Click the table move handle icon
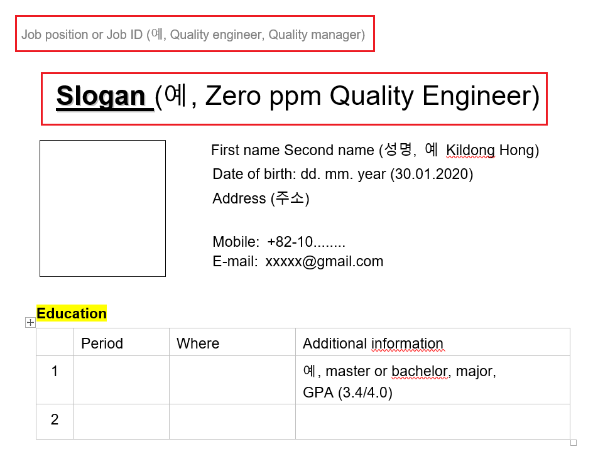 30,323
